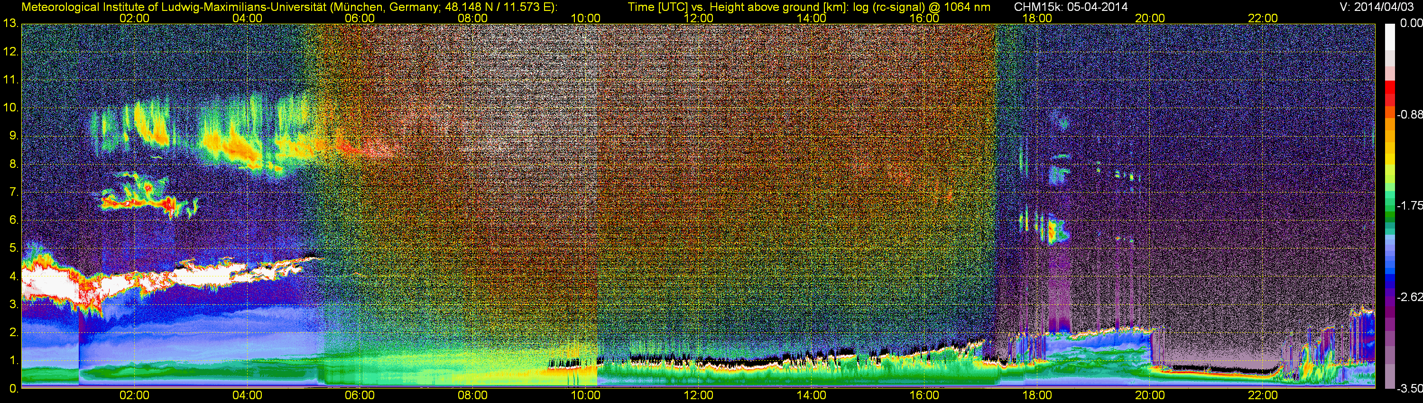Click the 13 km height axis label
The width and height of the screenshot is (1423, 403).
[x=10, y=24]
